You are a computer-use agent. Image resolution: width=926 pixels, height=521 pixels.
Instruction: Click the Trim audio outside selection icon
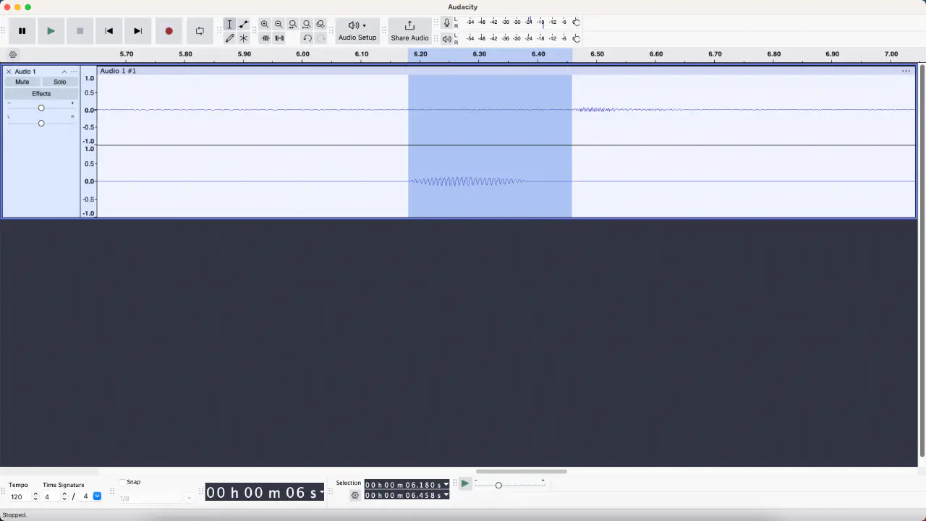click(266, 38)
